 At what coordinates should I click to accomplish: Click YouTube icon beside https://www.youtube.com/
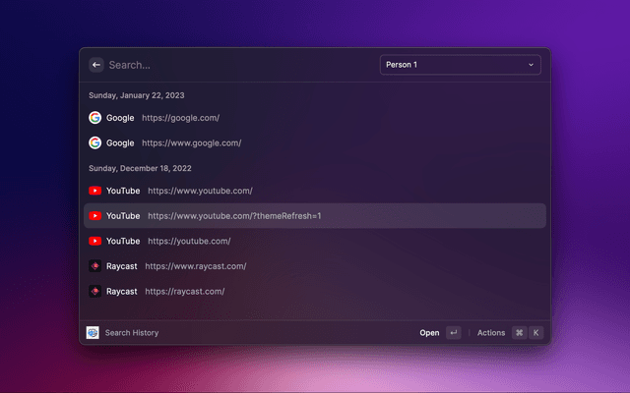click(x=95, y=191)
